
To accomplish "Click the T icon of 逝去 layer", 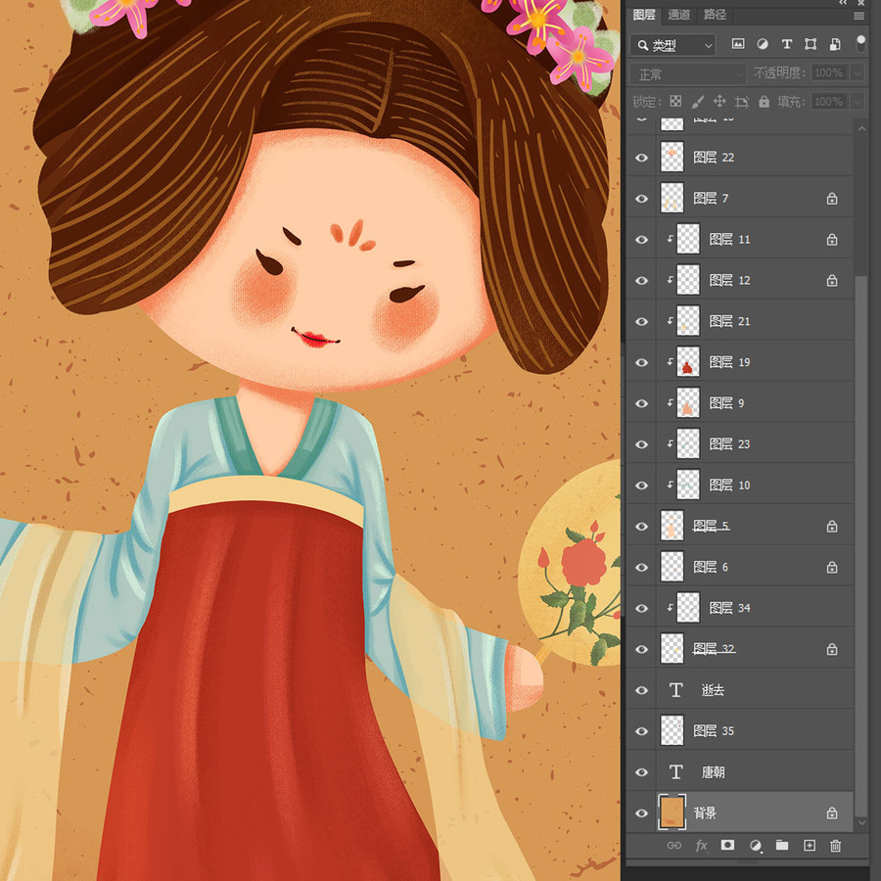I will [x=675, y=690].
